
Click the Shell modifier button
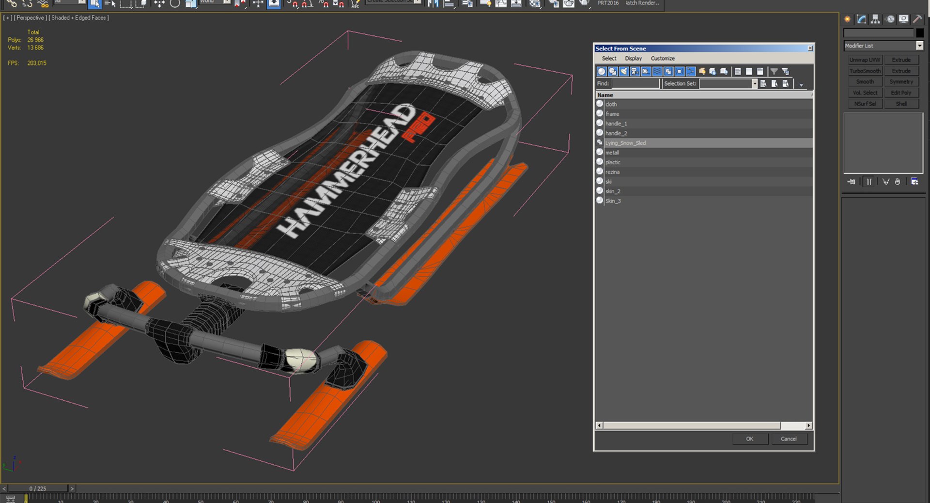click(901, 104)
